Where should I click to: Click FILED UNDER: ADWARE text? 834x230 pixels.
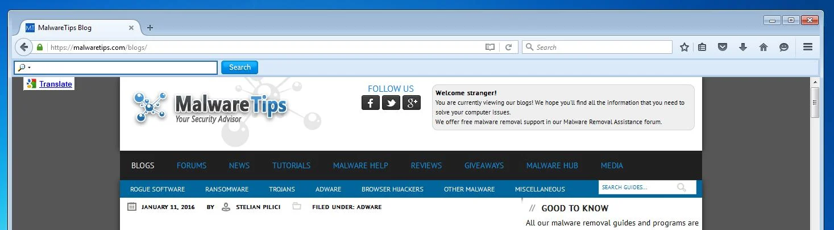(x=347, y=207)
